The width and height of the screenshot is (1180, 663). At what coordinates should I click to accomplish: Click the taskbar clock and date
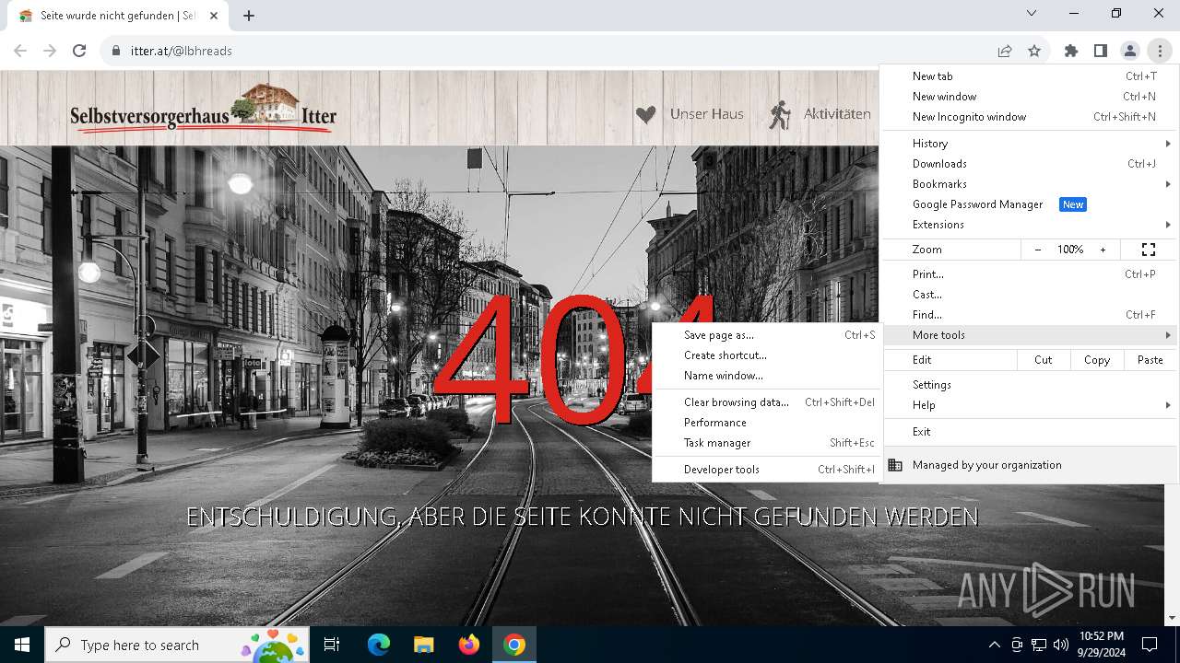[1101, 645]
